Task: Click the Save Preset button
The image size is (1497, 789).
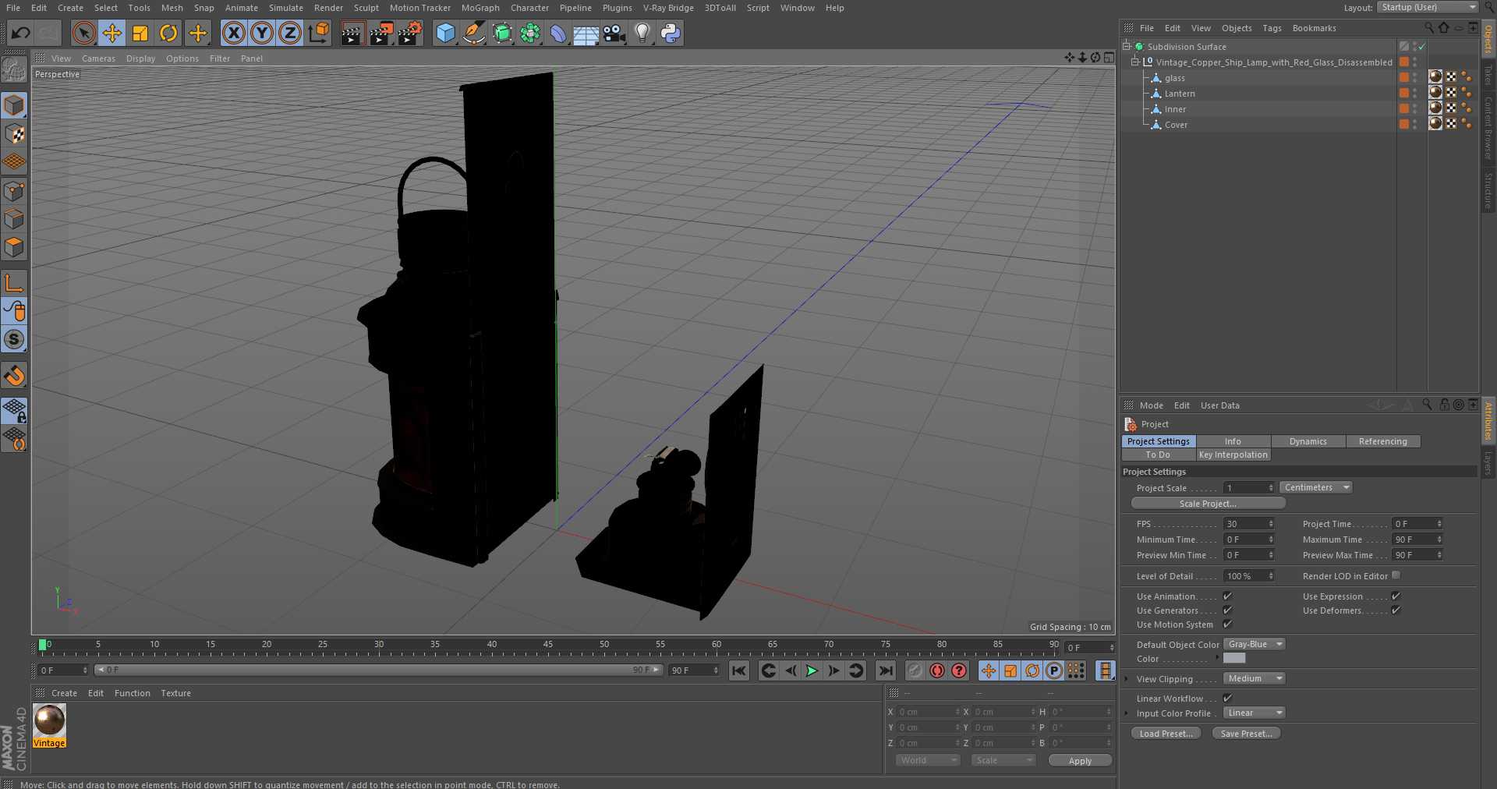Action: click(x=1246, y=733)
